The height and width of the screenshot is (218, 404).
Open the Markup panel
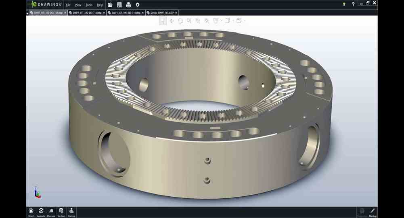(373, 212)
